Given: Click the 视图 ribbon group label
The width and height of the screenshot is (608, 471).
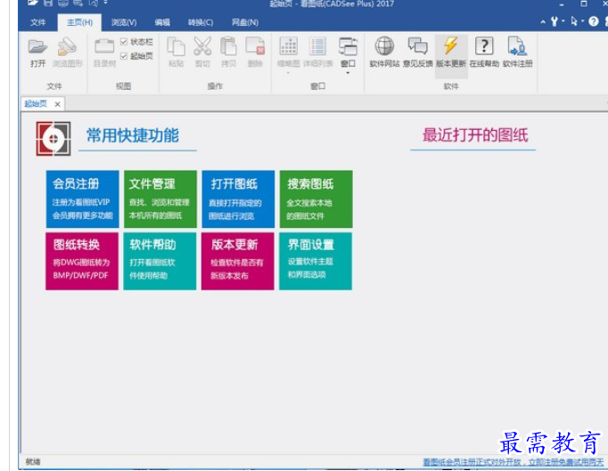Looking at the screenshot, I should (123, 86).
